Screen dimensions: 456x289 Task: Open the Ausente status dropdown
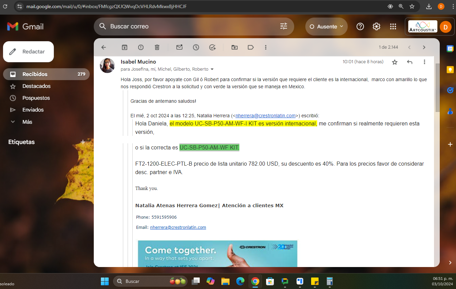[326, 26]
